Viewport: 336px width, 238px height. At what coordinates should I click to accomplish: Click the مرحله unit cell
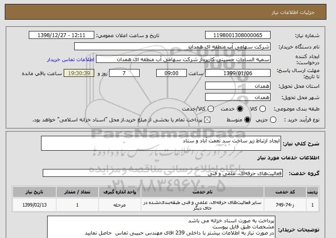point(120,205)
